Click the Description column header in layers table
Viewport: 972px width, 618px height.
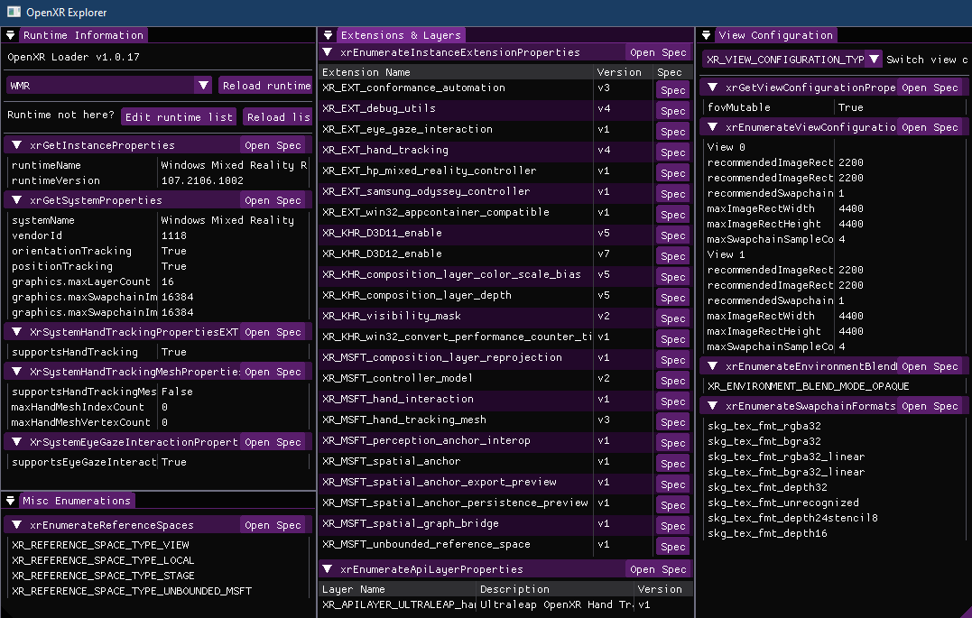pos(555,589)
